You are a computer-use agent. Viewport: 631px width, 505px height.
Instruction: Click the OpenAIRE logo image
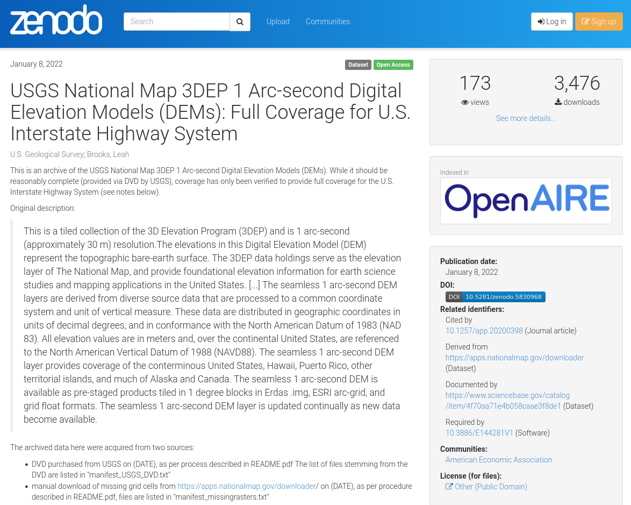point(526,201)
